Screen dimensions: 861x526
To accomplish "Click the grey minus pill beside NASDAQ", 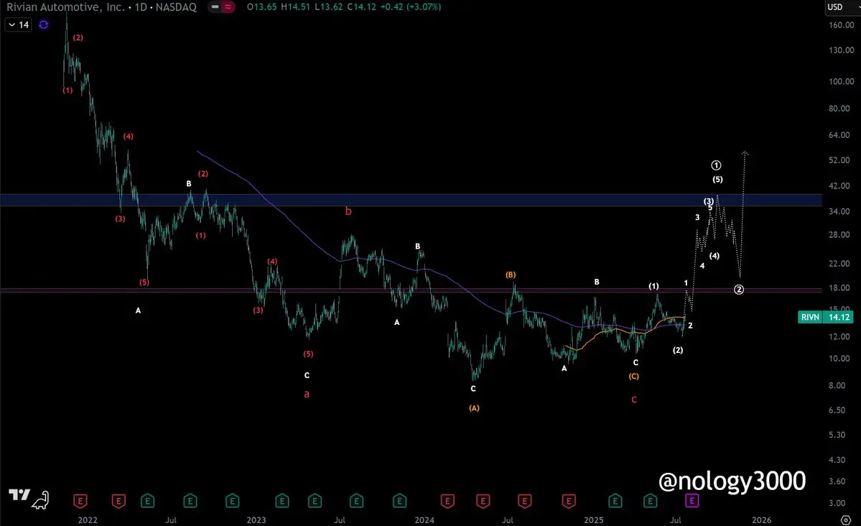I will click(x=215, y=7).
